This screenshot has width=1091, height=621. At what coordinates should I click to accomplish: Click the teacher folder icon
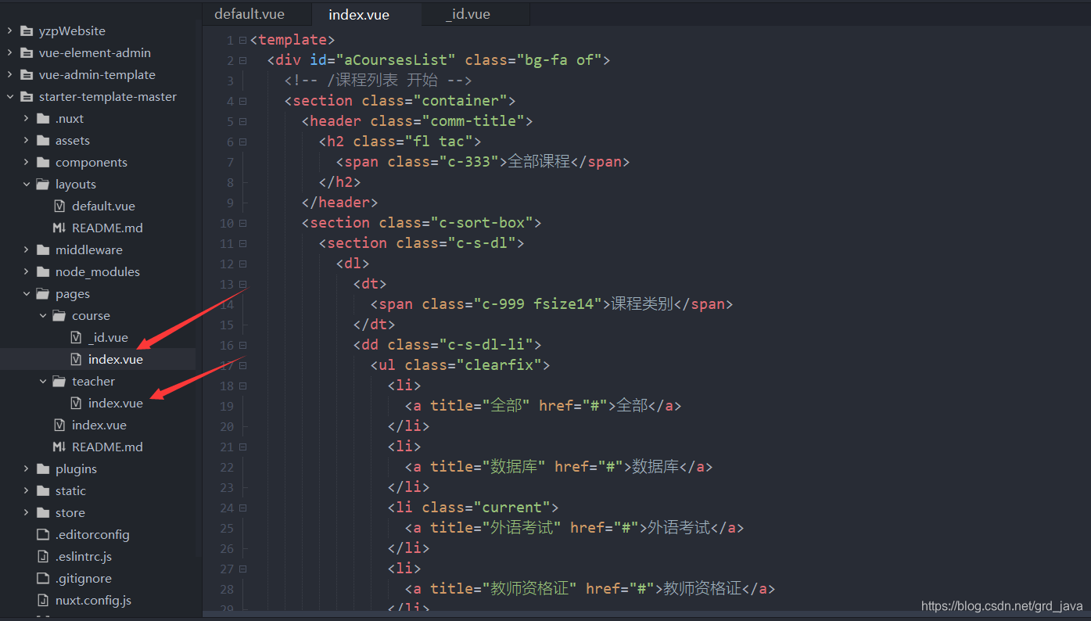coord(59,382)
